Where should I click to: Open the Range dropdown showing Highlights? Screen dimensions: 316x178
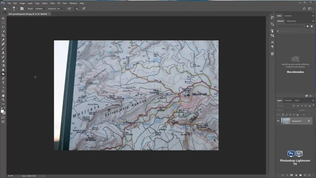[x=40, y=9]
